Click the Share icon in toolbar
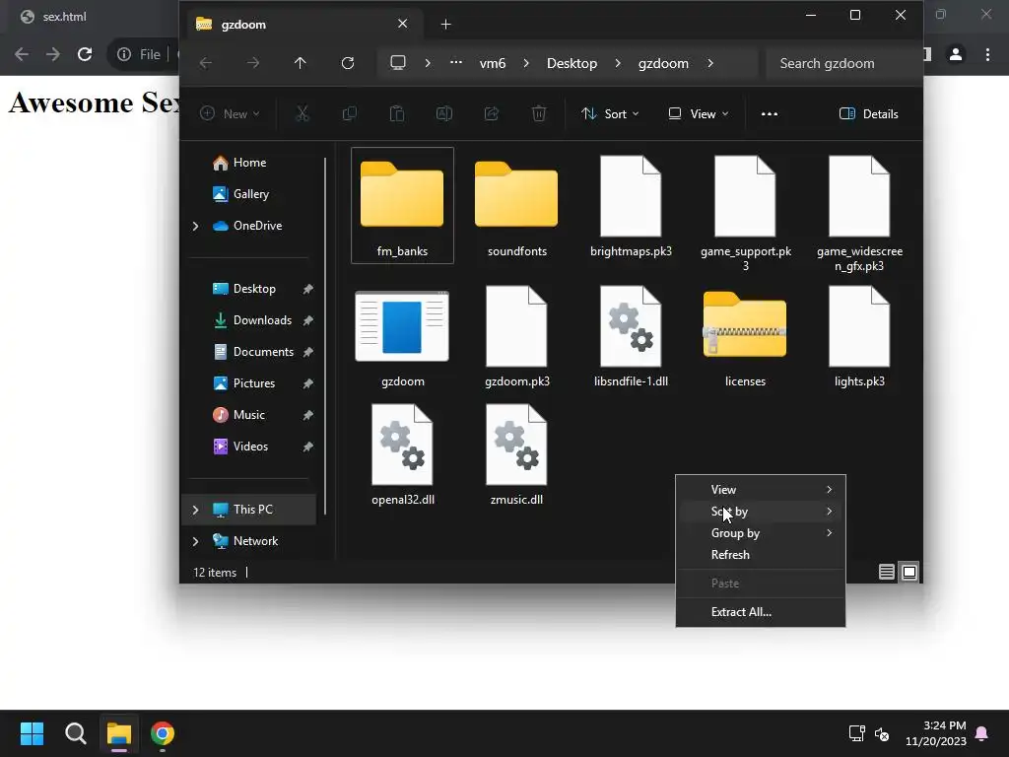1009x757 pixels. [x=492, y=114]
